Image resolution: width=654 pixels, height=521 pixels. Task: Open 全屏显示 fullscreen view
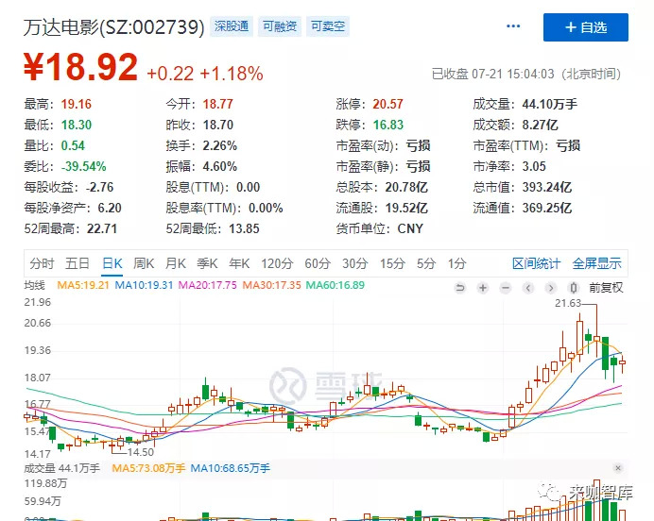(x=597, y=263)
